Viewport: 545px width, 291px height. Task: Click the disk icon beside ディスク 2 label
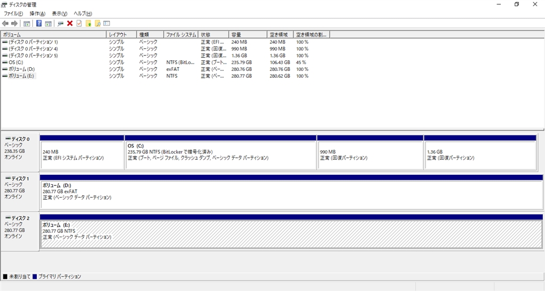point(8,218)
